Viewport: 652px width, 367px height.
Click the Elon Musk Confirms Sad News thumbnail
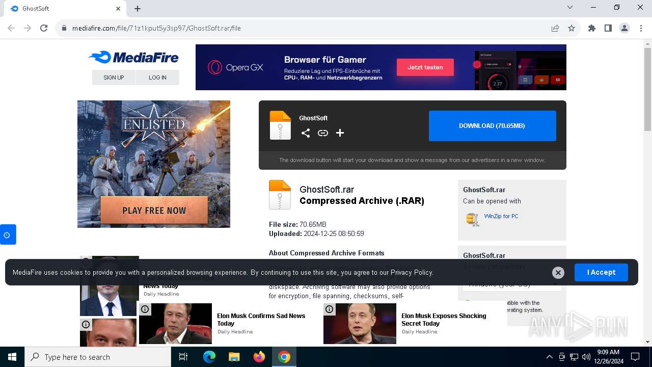point(175,324)
